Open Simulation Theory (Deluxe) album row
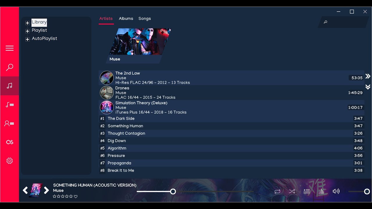372x209 pixels. point(231,107)
